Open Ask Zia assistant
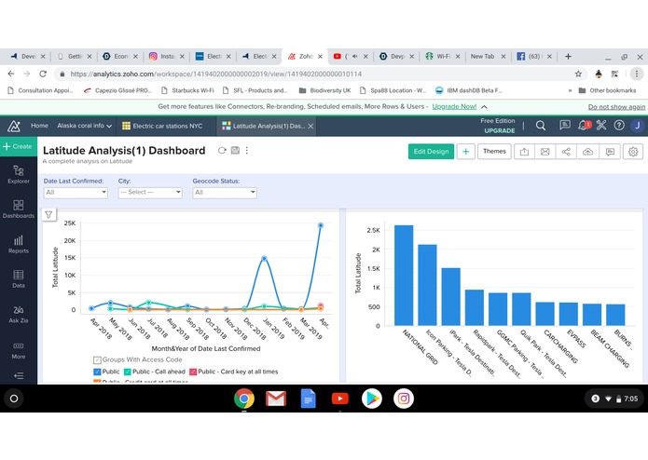648x460 pixels. click(x=19, y=314)
